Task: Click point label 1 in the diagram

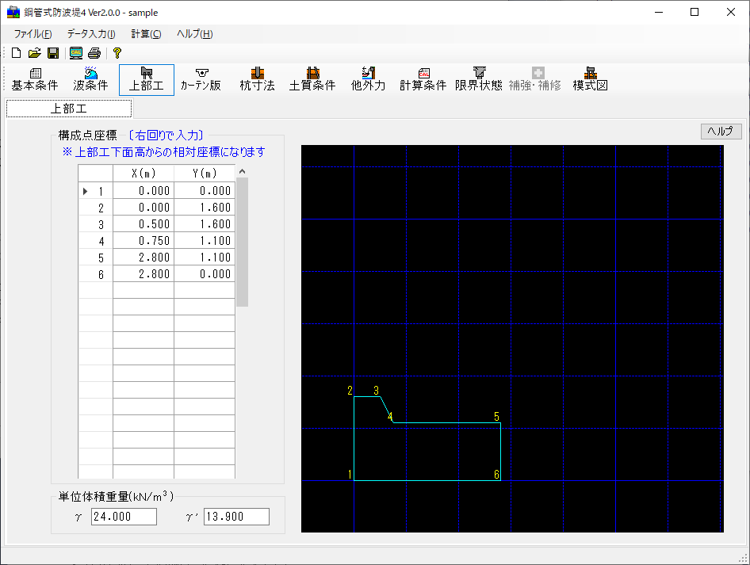Action: pos(350,475)
